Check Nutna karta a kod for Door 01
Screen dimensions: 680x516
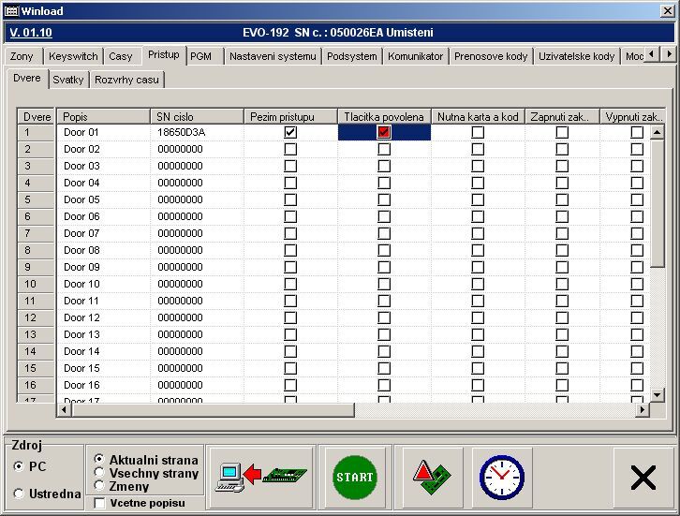pyautogui.click(x=478, y=132)
